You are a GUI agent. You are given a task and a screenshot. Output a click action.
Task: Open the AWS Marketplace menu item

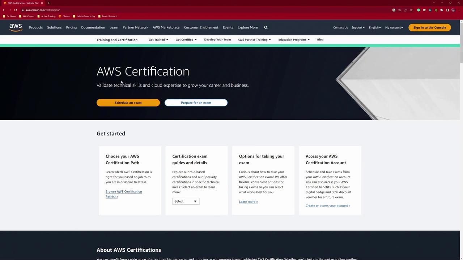pos(166,27)
